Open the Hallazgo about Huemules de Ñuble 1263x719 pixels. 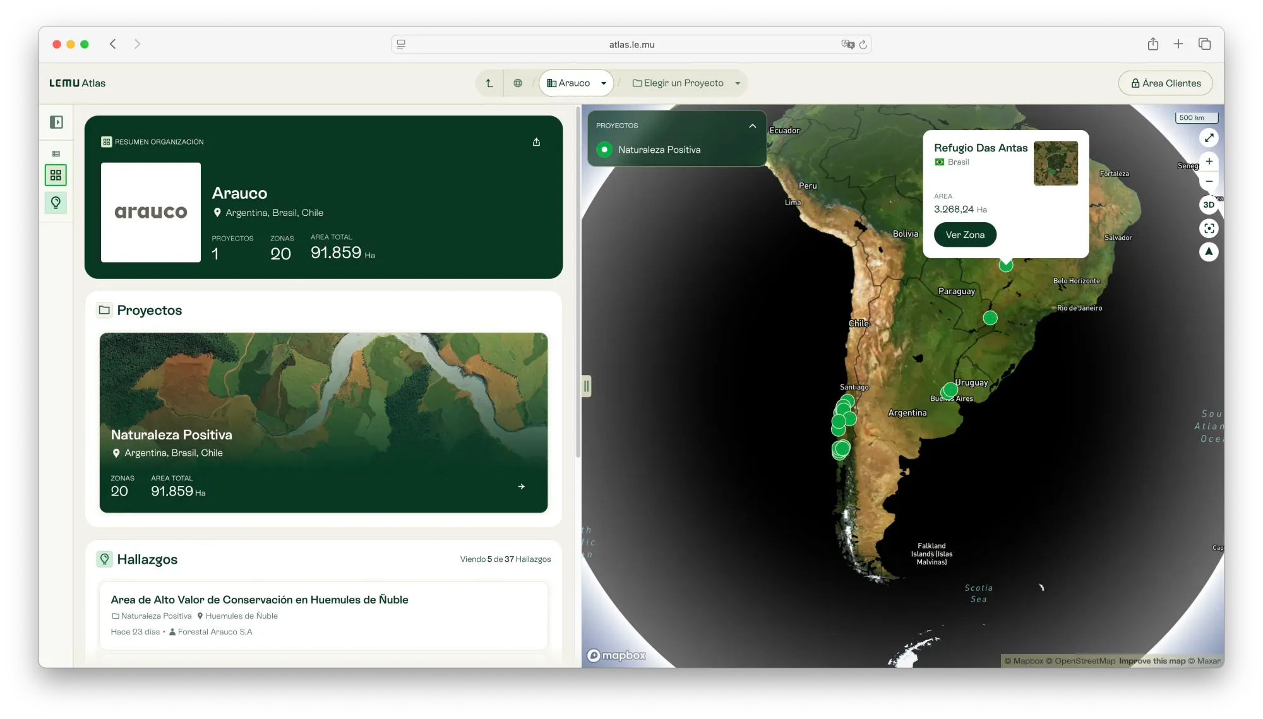pos(323,615)
